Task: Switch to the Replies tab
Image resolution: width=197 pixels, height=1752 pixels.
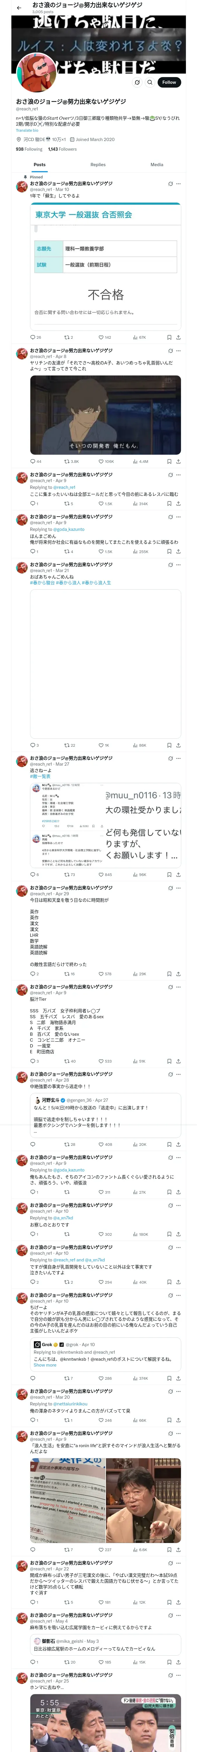Action: tap(98, 164)
